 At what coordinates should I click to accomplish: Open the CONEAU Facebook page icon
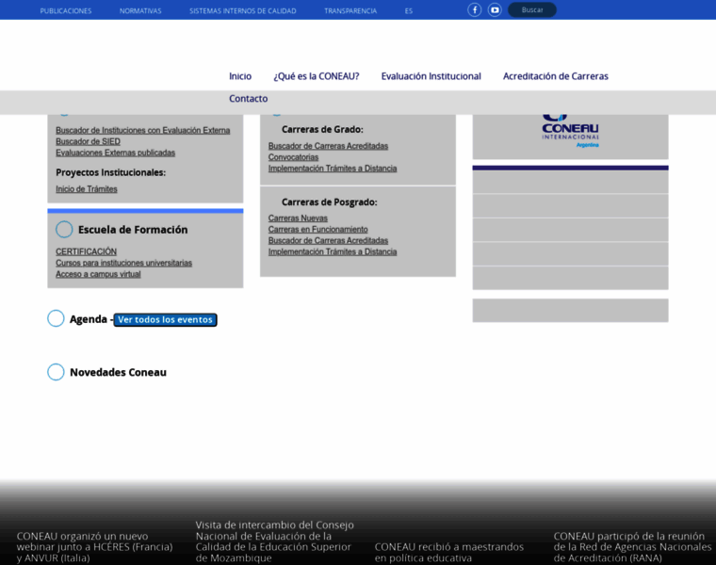coord(475,9)
